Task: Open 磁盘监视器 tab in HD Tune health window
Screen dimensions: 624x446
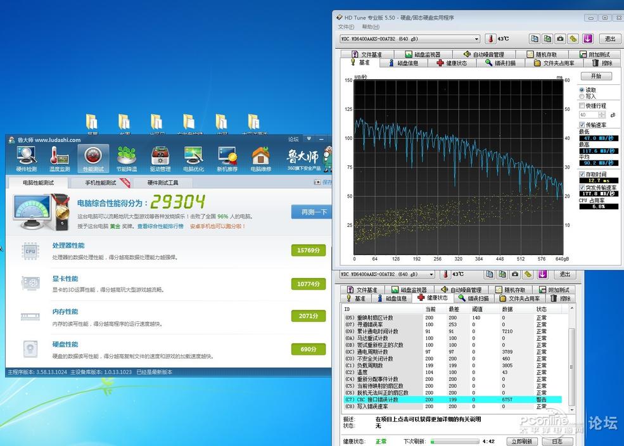Action: tap(409, 290)
